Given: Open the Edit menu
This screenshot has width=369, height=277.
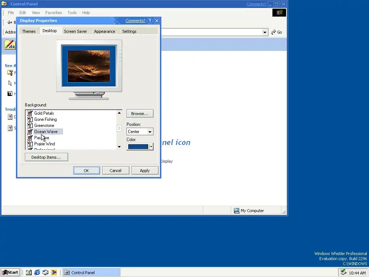Looking at the screenshot, I should click(23, 13).
